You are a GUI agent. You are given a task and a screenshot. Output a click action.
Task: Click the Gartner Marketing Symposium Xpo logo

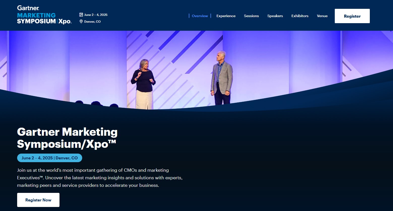44,15
